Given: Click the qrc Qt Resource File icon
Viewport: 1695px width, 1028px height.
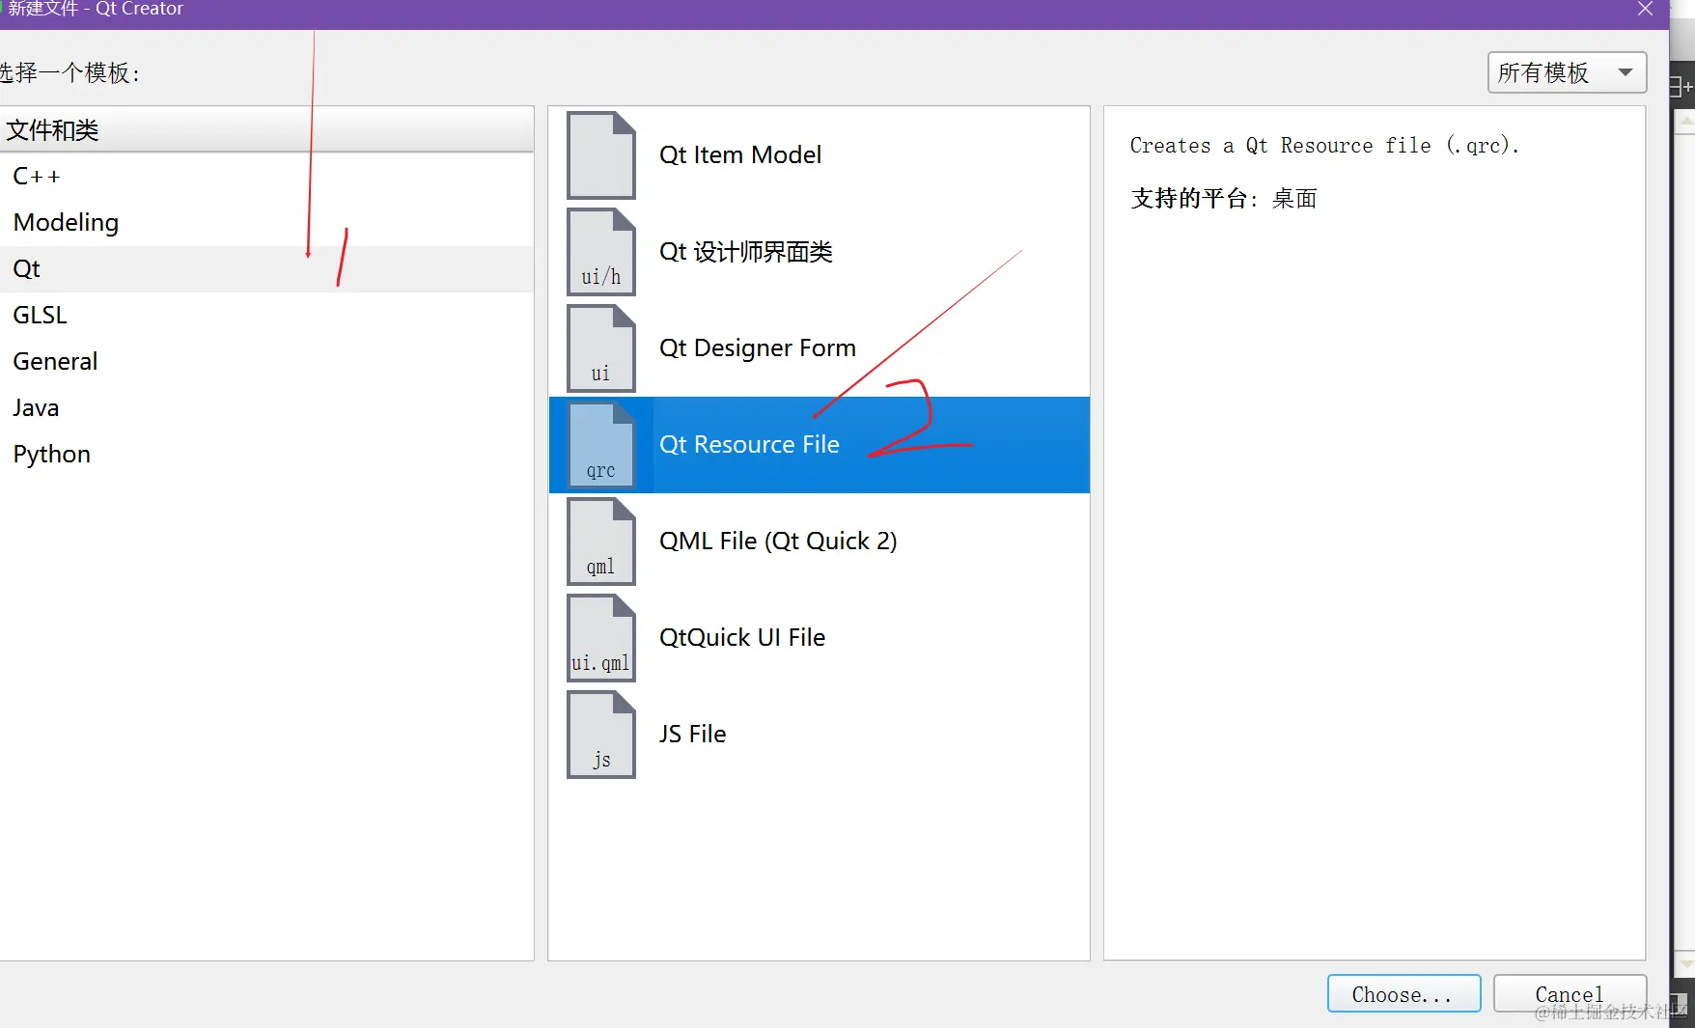Looking at the screenshot, I should click(x=600, y=445).
